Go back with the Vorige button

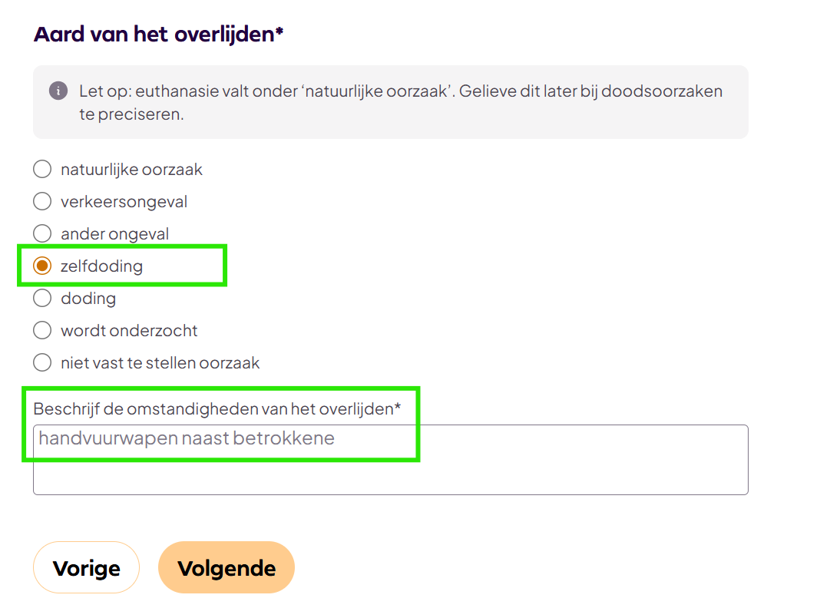[x=86, y=568]
